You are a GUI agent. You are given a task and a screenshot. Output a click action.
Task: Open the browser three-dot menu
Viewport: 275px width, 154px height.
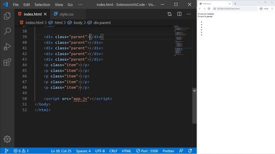click(272, 9)
